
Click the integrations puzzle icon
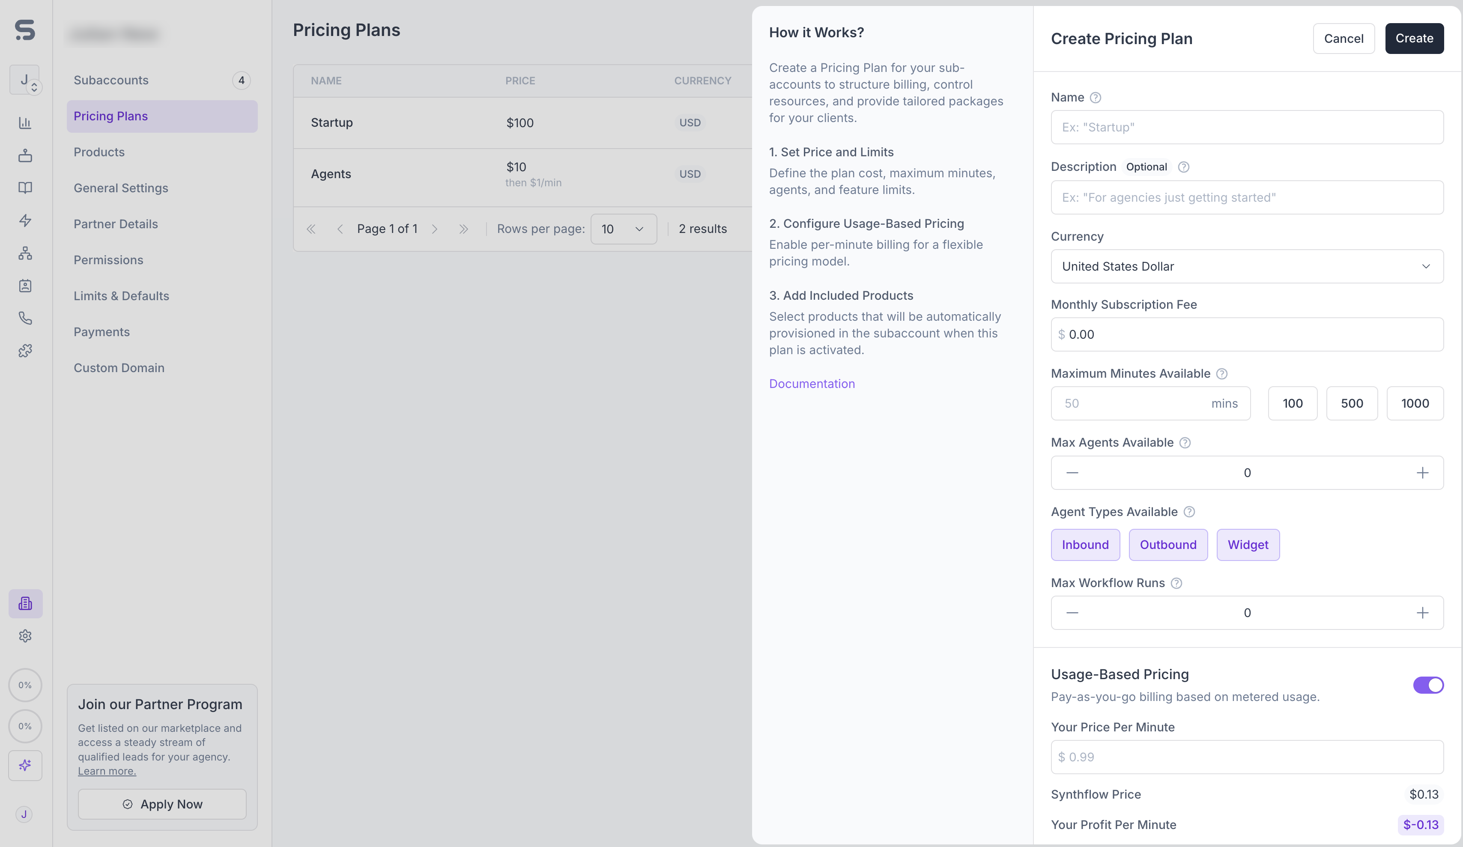click(x=25, y=350)
